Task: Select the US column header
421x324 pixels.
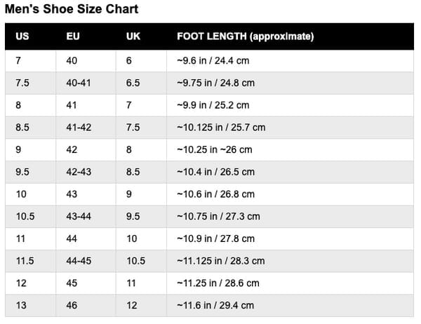Action: pos(22,36)
